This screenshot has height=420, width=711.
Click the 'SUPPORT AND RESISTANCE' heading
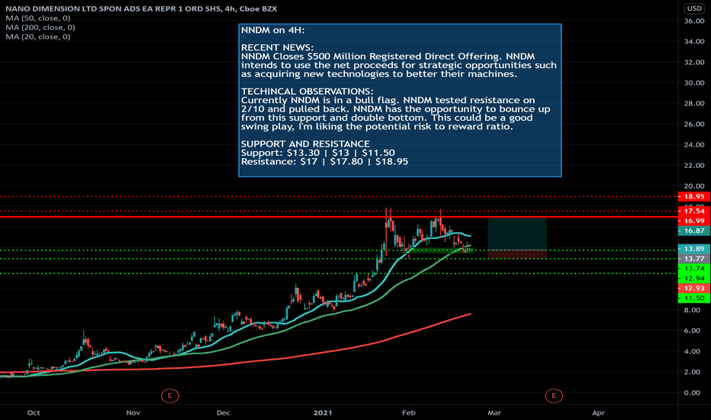(x=305, y=144)
